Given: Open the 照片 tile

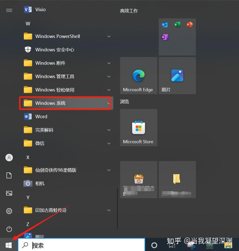Looking at the screenshot, I should [177, 75].
